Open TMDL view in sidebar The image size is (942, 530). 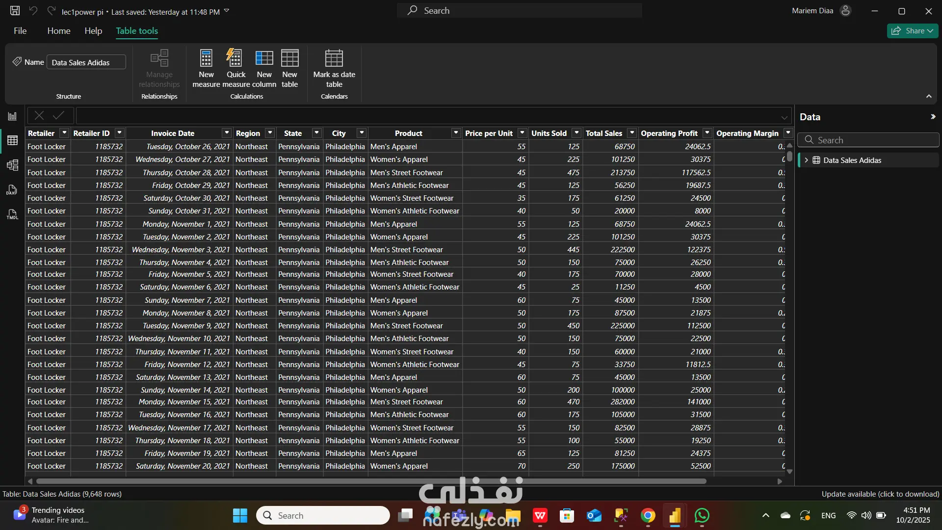tap(12, 214)
